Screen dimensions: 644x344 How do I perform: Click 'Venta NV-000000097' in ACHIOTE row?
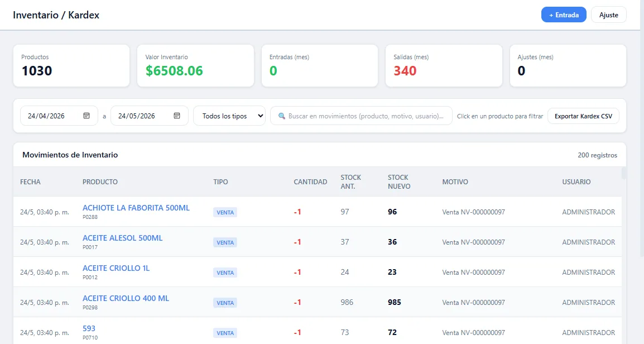click(474, 212)
